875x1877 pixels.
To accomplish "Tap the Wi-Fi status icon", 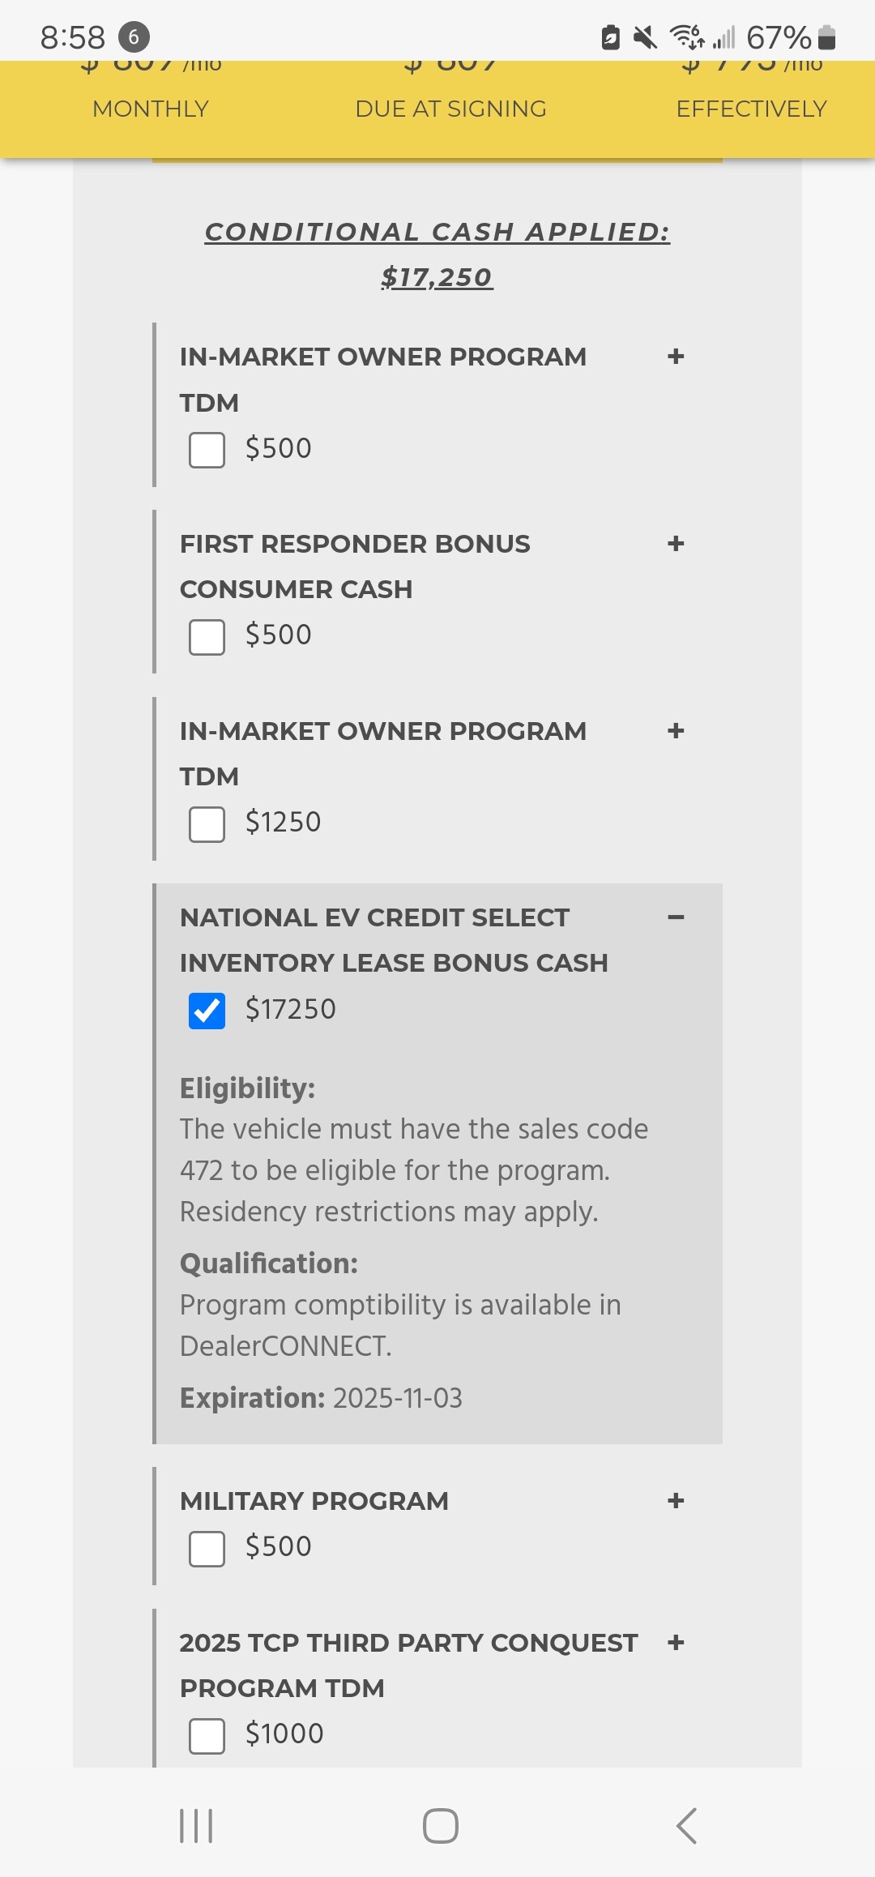I will click(686, 37).
